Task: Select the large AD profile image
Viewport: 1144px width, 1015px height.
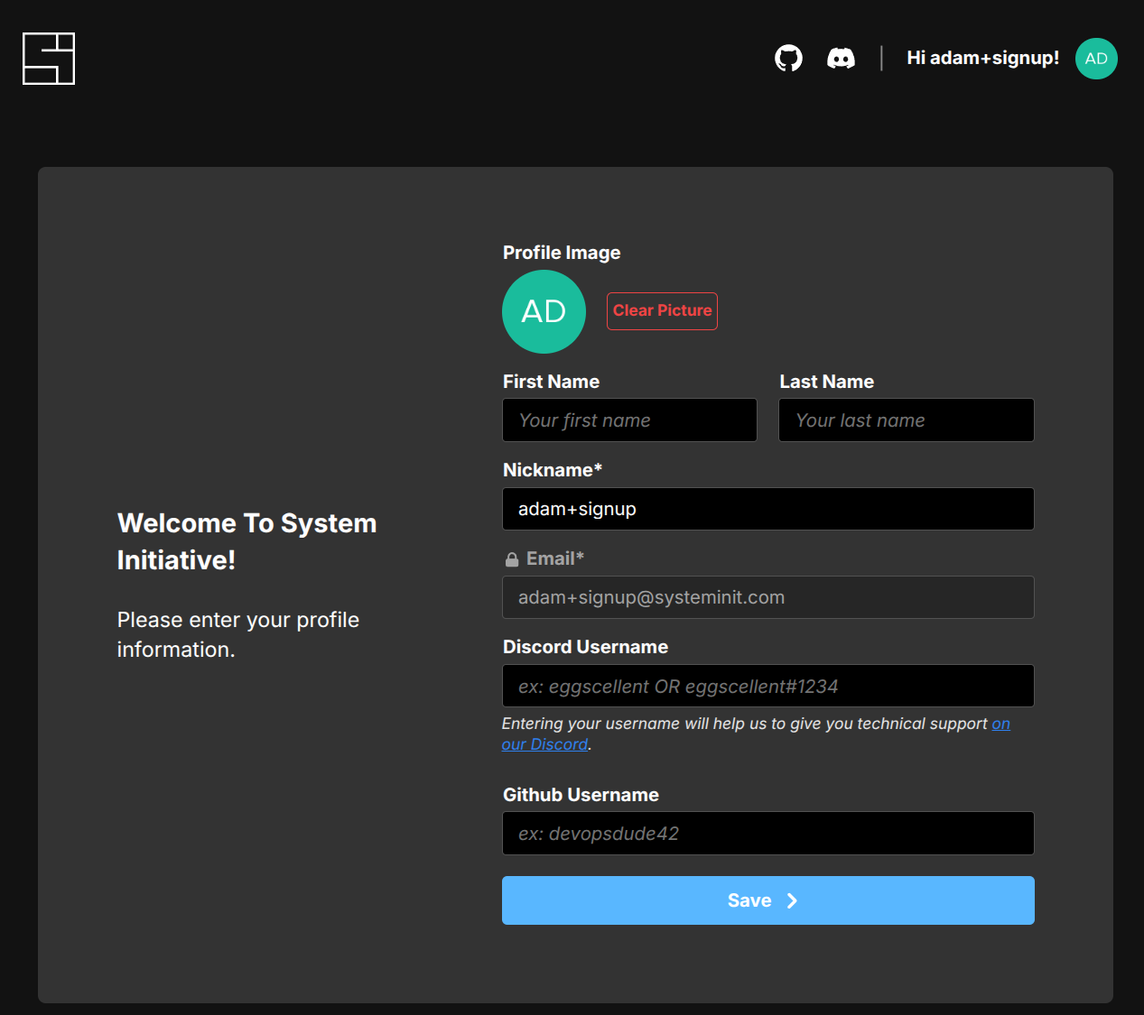Action: 544,312
